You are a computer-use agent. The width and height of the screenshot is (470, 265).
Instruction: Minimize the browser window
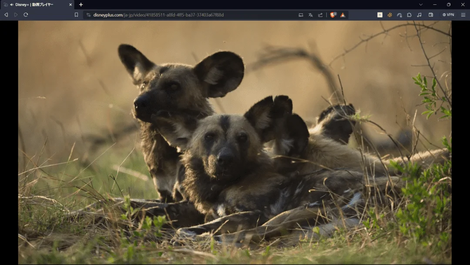point(435,5)
